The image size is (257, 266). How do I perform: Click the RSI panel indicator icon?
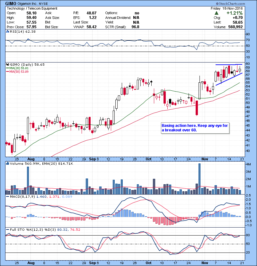(7, 31)
